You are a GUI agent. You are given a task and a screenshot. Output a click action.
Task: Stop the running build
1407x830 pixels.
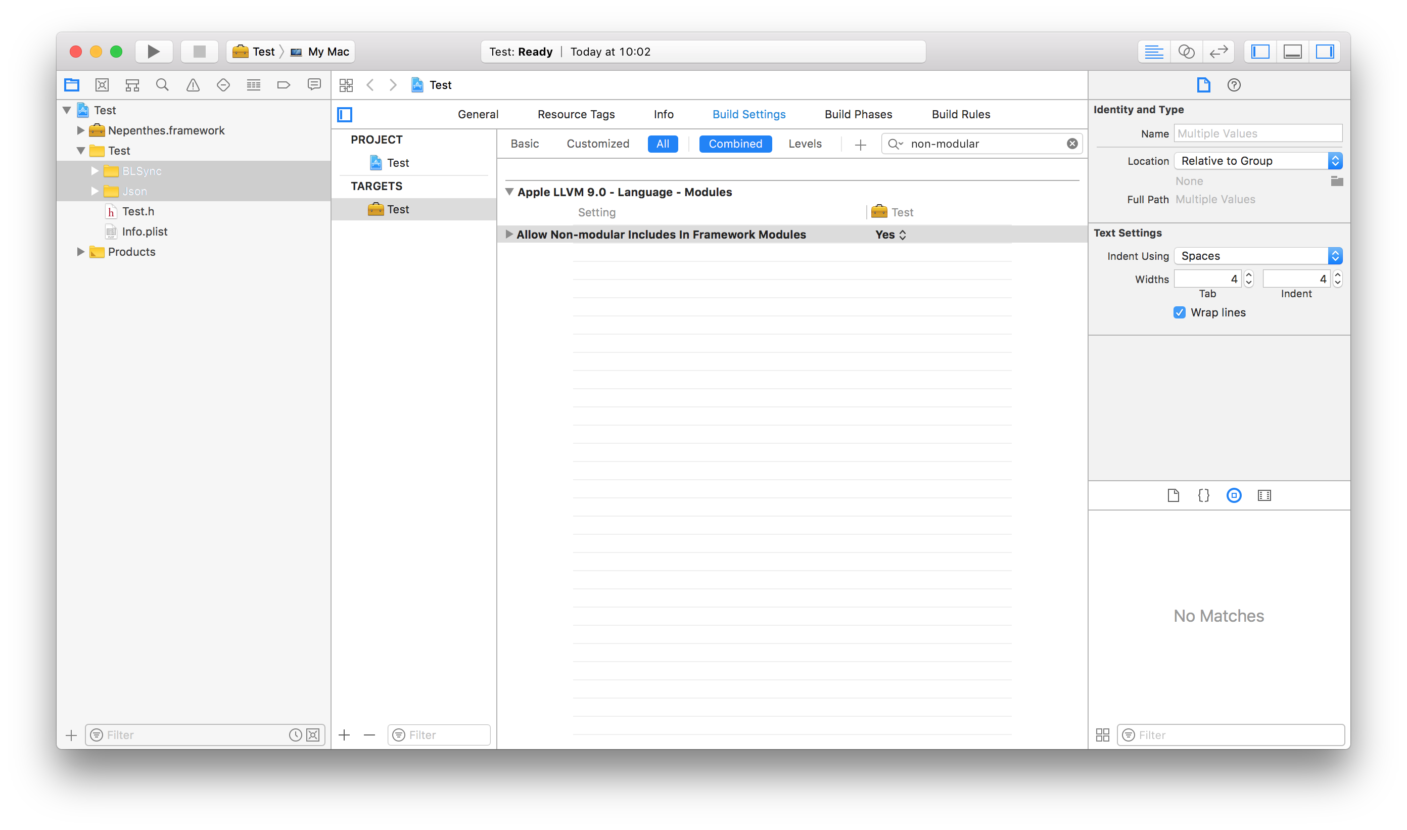(200, 52)
